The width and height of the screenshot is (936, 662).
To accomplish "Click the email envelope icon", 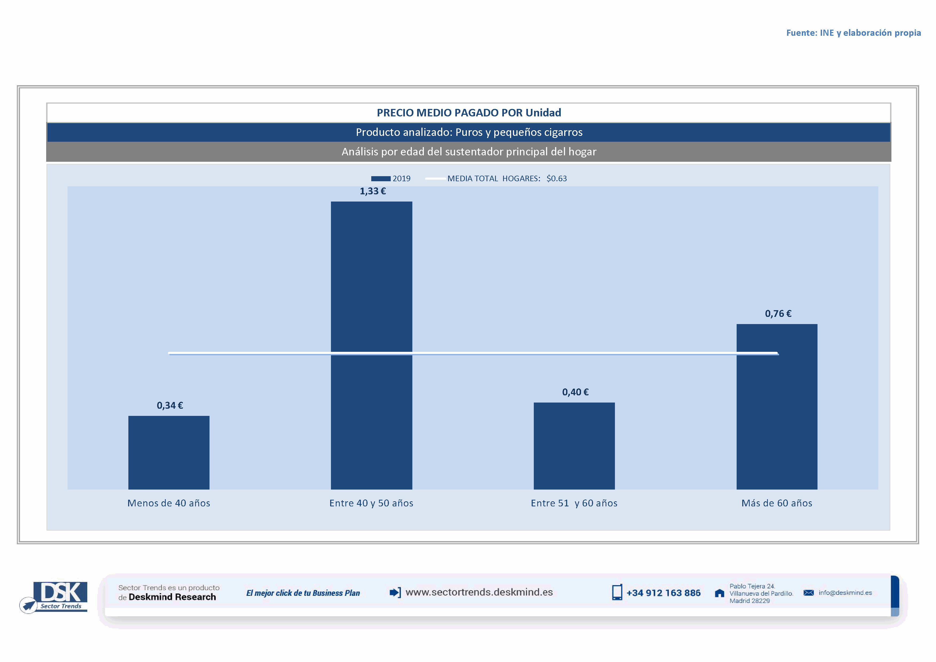I will (808, 593).
